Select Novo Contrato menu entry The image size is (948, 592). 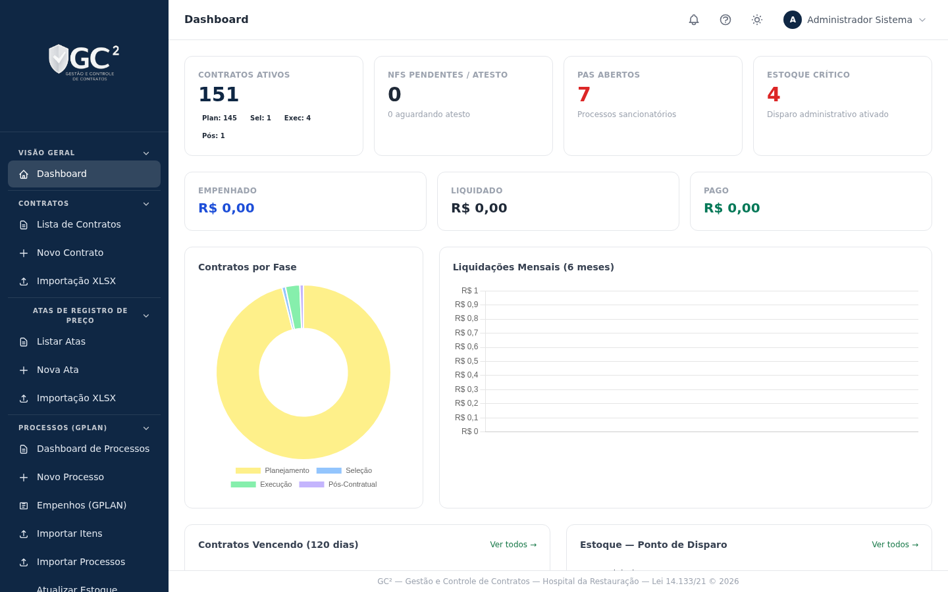[84, 253]
